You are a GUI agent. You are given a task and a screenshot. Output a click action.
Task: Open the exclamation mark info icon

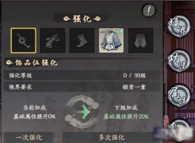(x=149, y=11)
